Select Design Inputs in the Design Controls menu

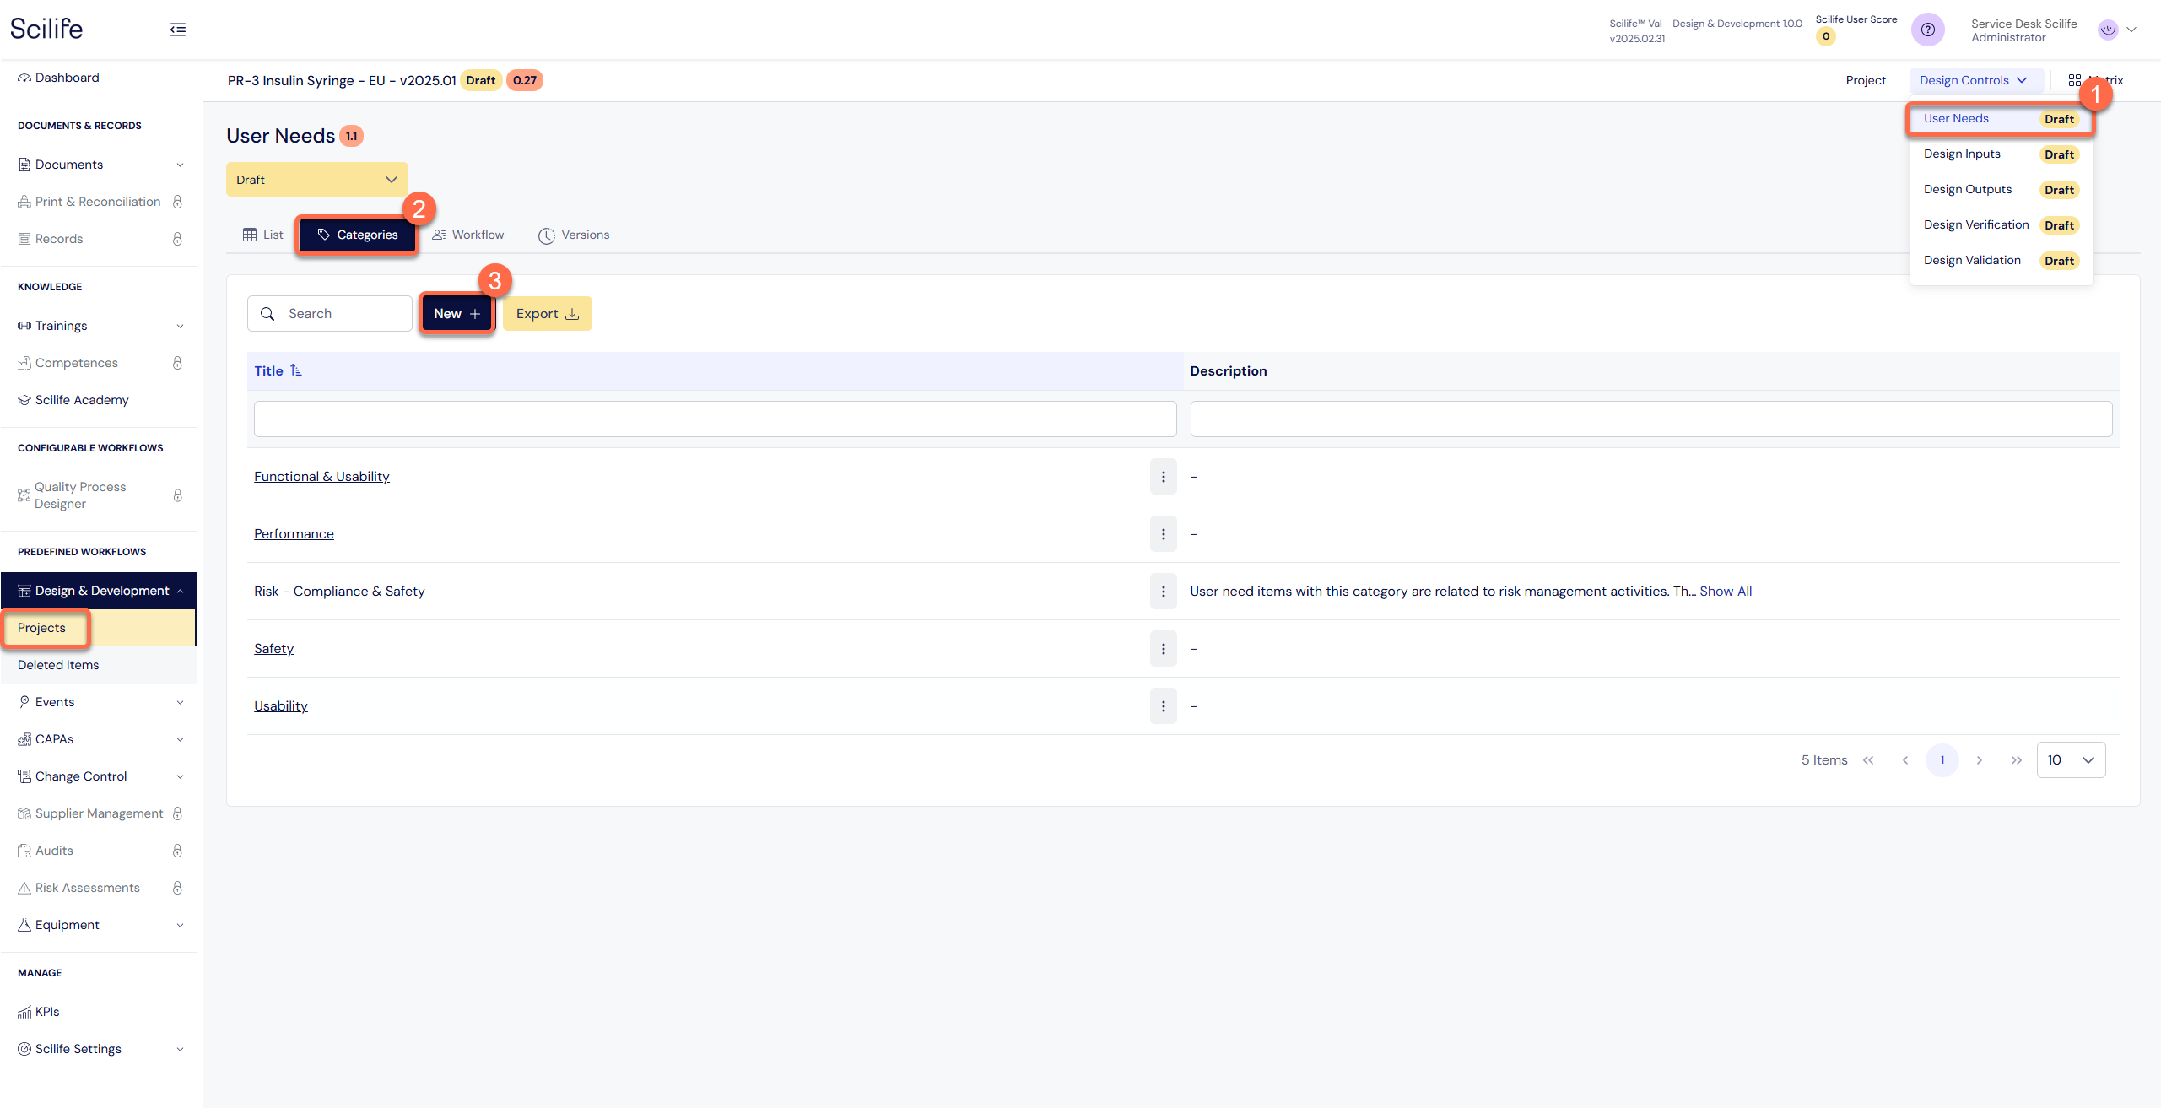[2000, 154]
